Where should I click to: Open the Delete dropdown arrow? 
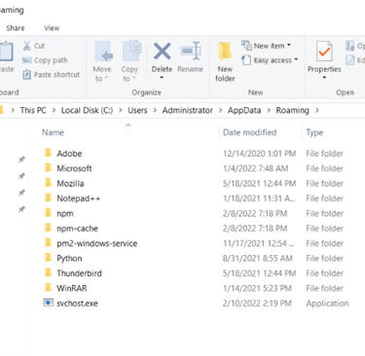pyautogui.click(x=162, y=78)
